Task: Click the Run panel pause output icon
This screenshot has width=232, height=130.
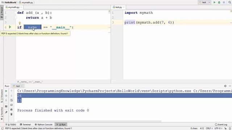Action: point(6,100)
